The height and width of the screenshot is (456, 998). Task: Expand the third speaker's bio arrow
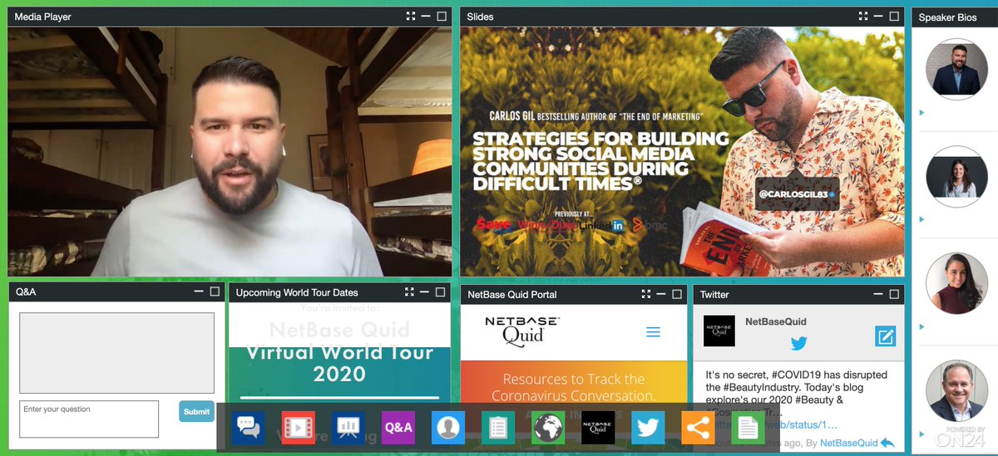click(x=921, y=327)
